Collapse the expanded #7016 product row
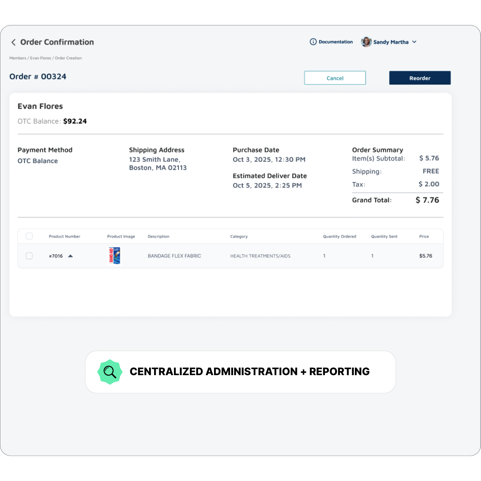This screenshot has height=481, width=481. [71, 256]
